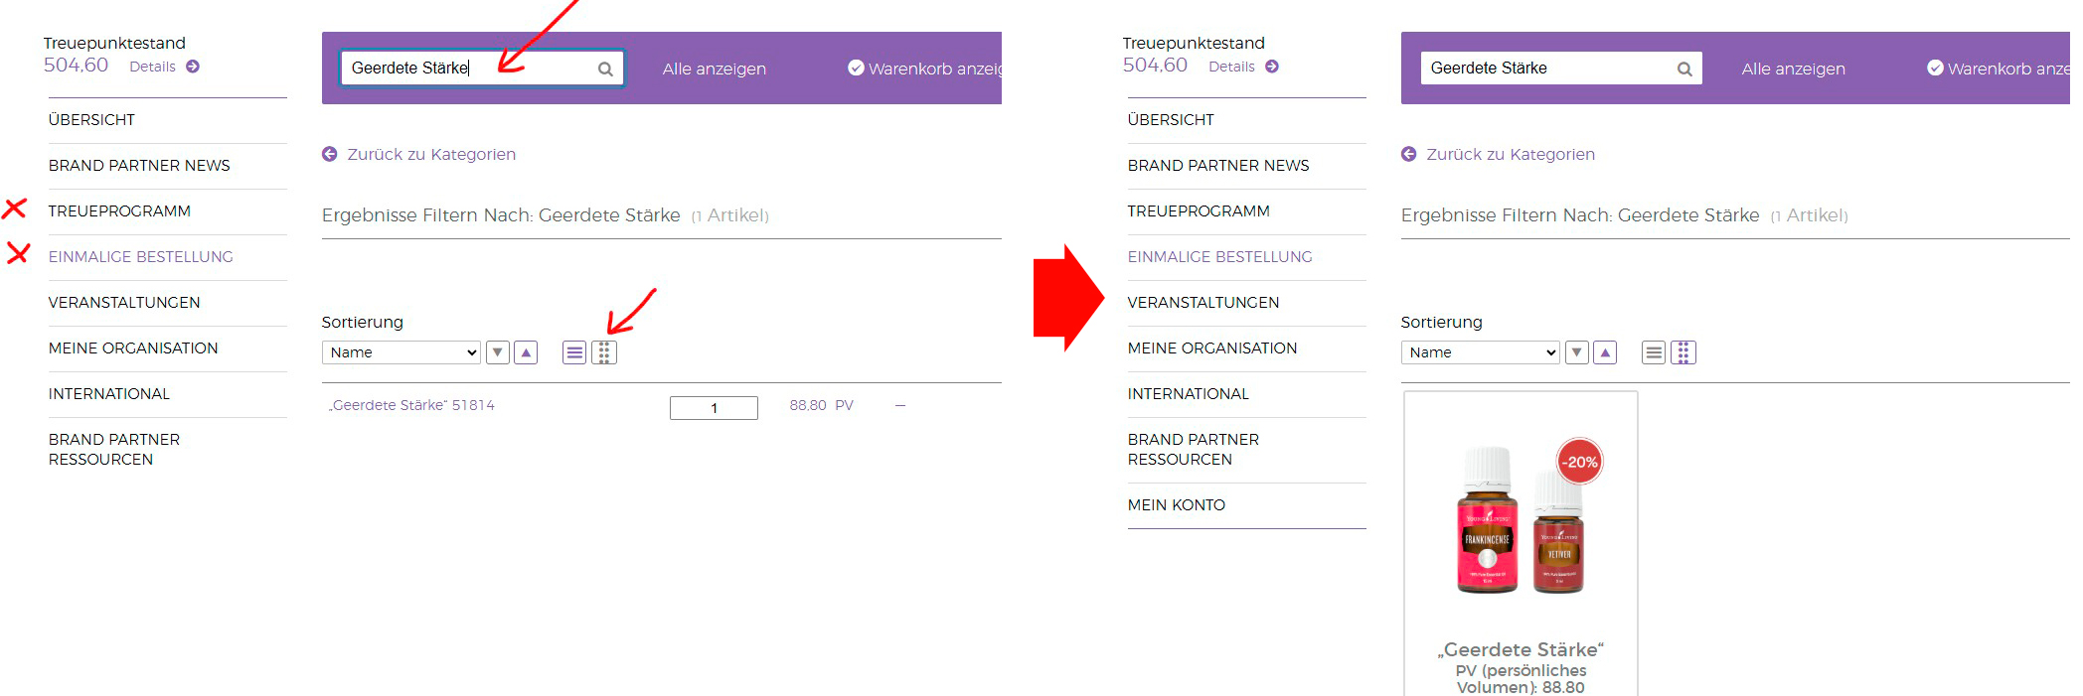This screenshot has width=2083, height=696.
Task: Click the search magnifier icon in the right panel
Action: [x=1683, y=70]
